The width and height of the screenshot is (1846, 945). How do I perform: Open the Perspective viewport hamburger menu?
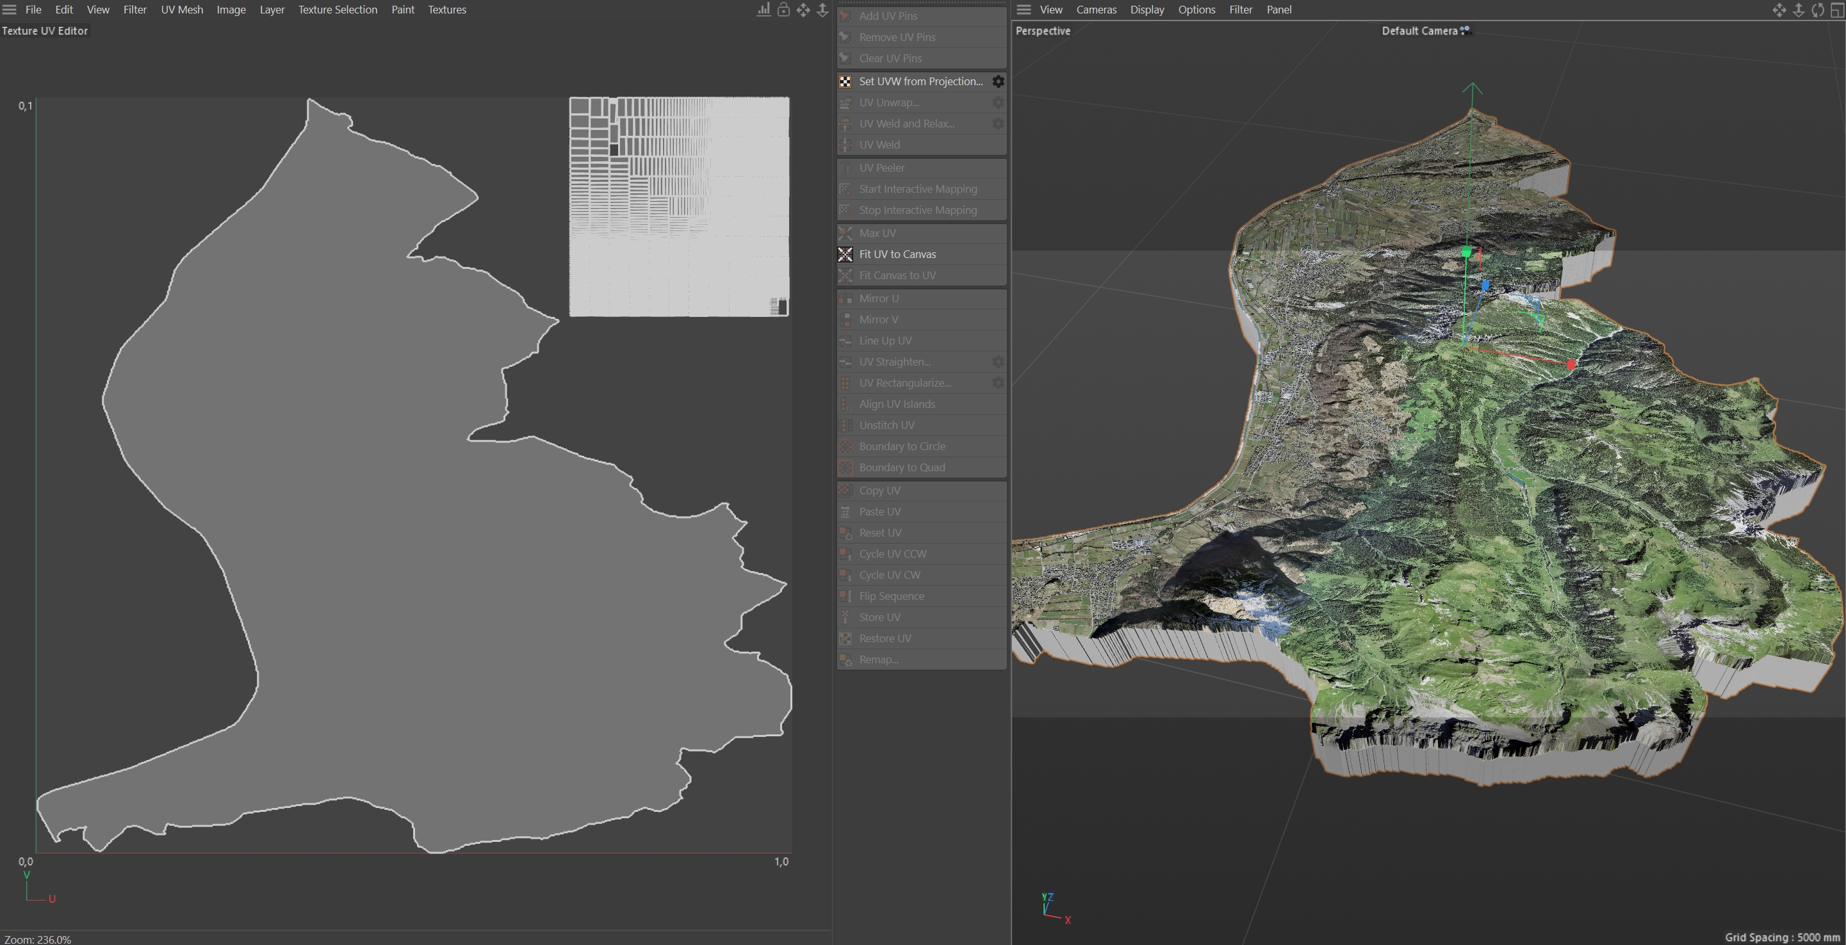pos(1024,10)
